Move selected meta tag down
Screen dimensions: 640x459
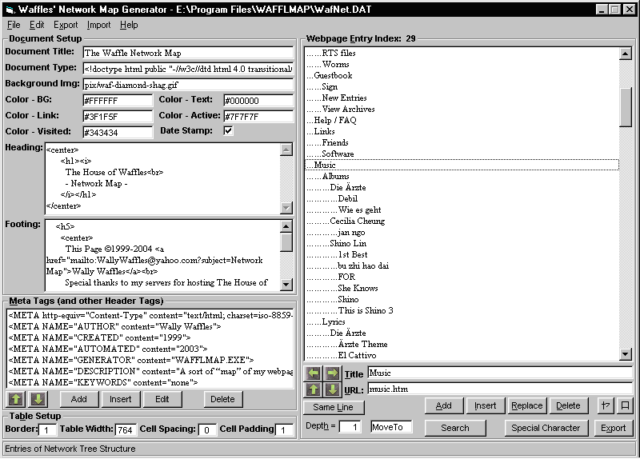tap(38, 399)
